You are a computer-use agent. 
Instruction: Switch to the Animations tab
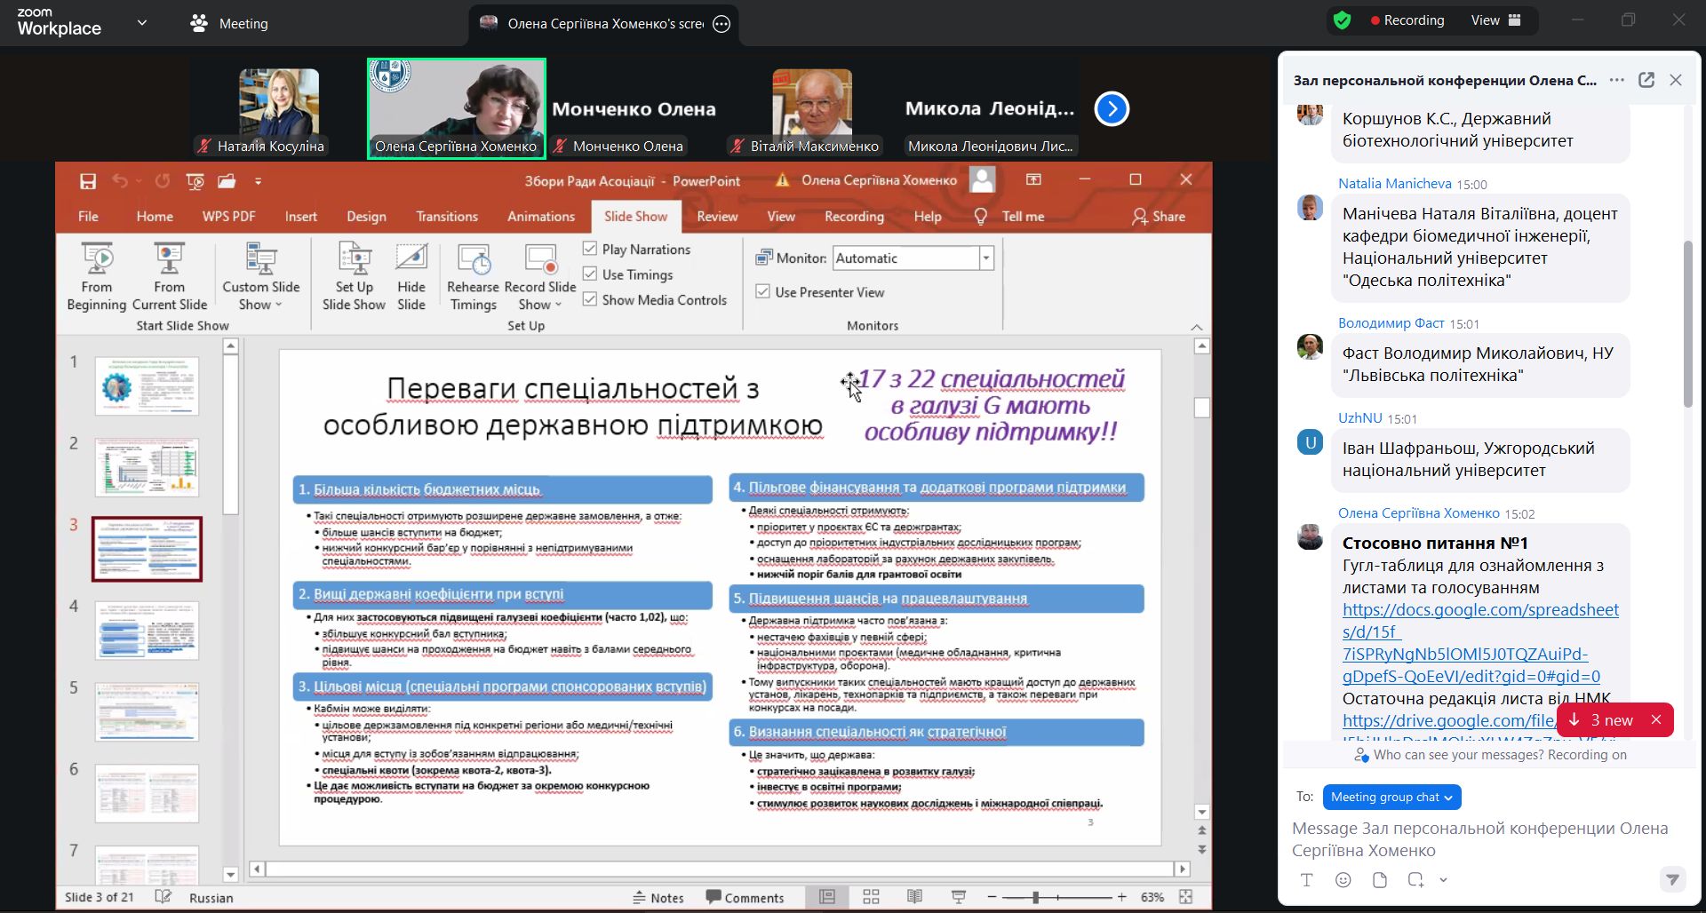pos(540,217)
